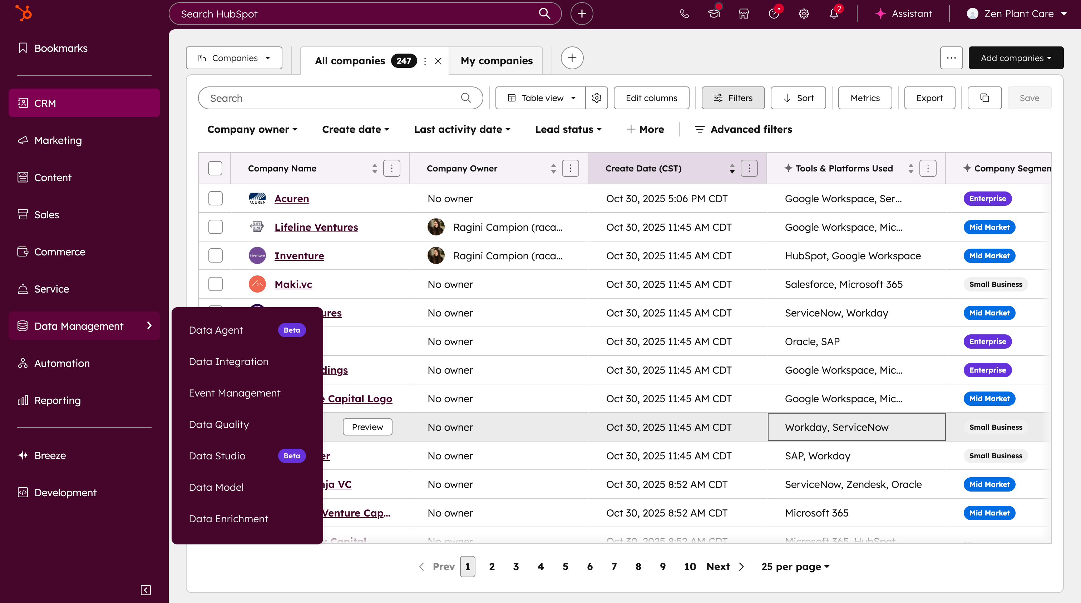Open Last activity date filter dropdown
Image resolution: width=1081 pixels, height=603 pixels.
pyautogui.click(x=462, y=129)
